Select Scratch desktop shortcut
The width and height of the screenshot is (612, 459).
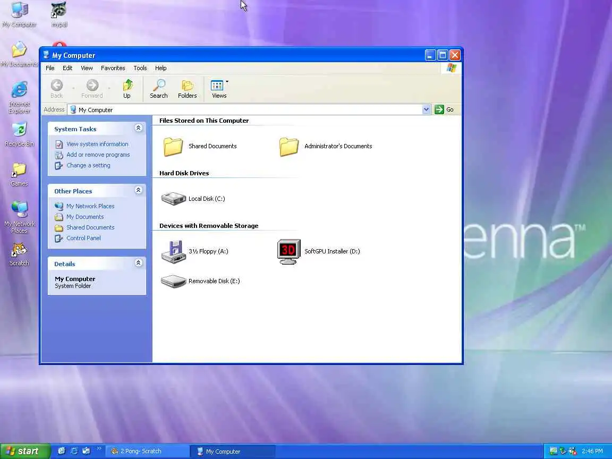[x=19, y=254]
